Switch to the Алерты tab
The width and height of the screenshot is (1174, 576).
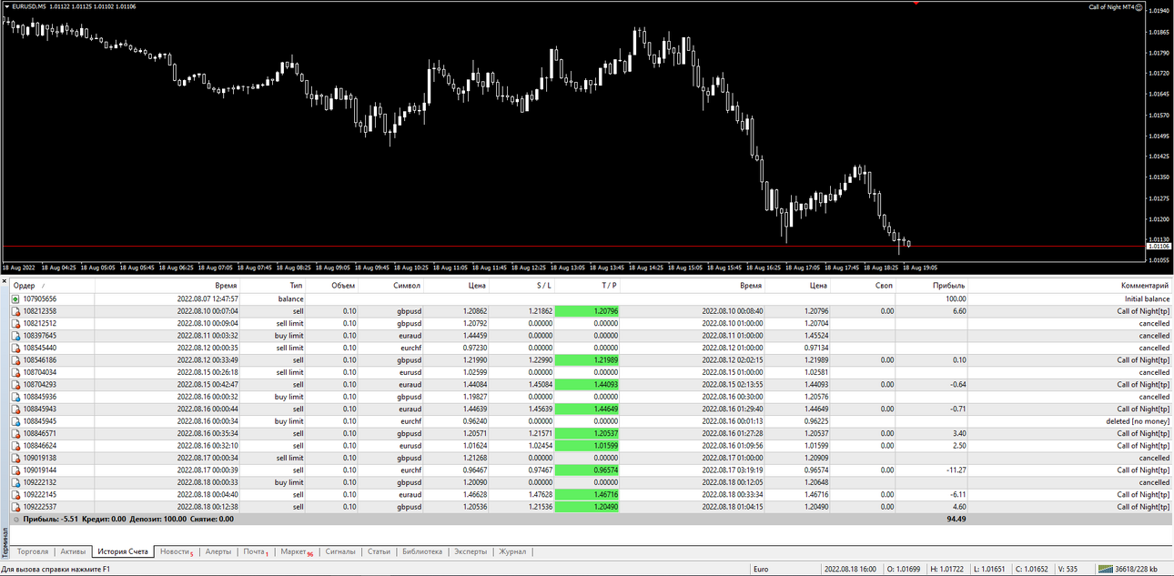click(x=218, y=551)
